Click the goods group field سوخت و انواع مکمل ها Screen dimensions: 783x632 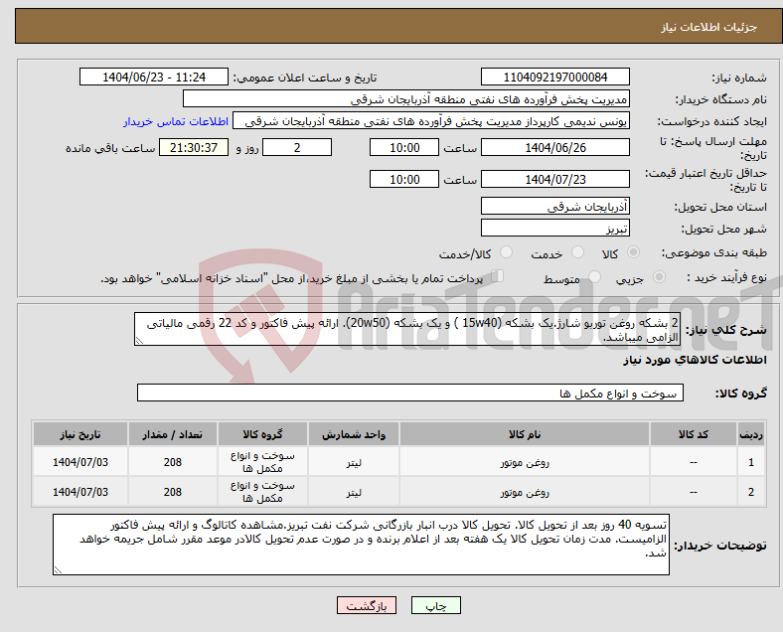click(410, 393)
